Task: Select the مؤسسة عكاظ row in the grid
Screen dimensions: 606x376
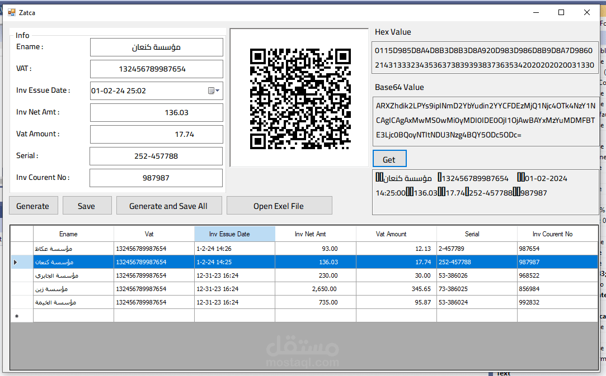Action: (73, 248)
